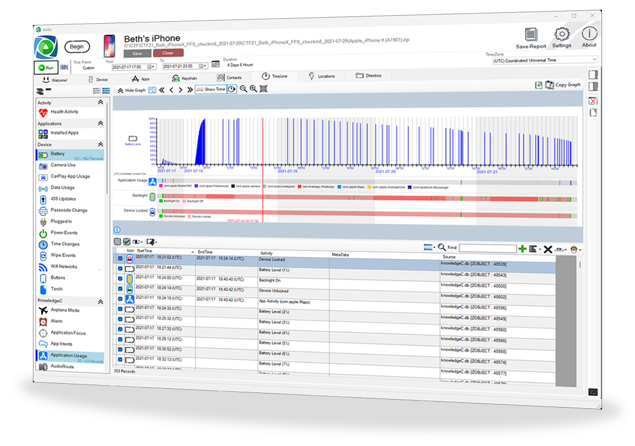The width and height of the screenshot is (635, 446).
Task: Zoom out of the timeline graph
Action: (x=243, y=89)
